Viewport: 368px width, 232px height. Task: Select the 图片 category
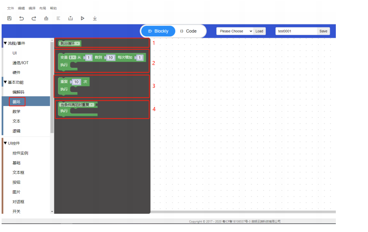tap(16, 192)
